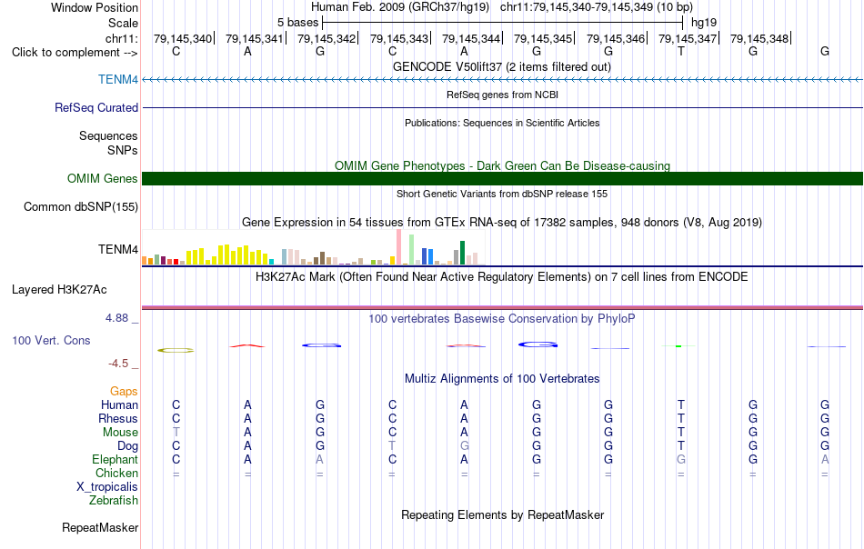Click the 'chr11:79,145,340-79,145,349 (10 bp)' position text

(x=597, y=7)
